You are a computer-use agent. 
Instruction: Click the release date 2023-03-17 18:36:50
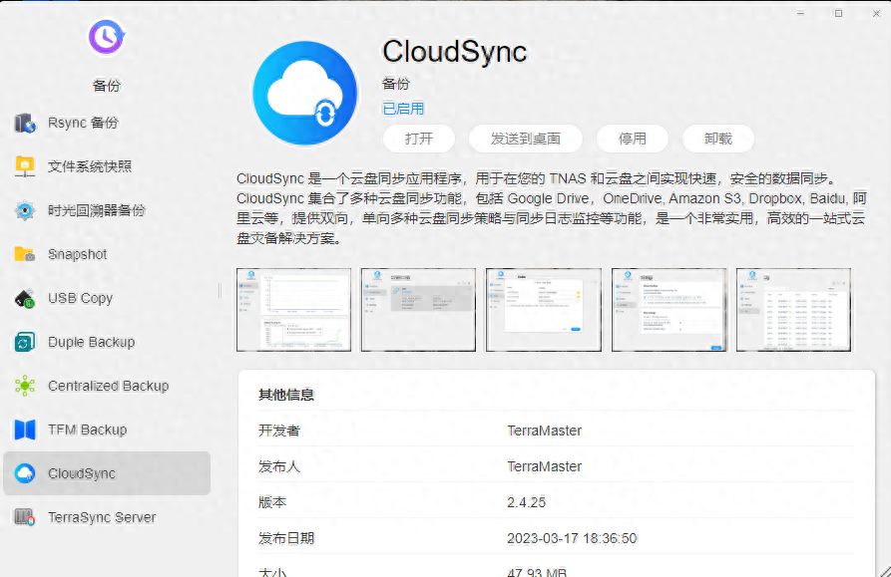click(572, 538)
